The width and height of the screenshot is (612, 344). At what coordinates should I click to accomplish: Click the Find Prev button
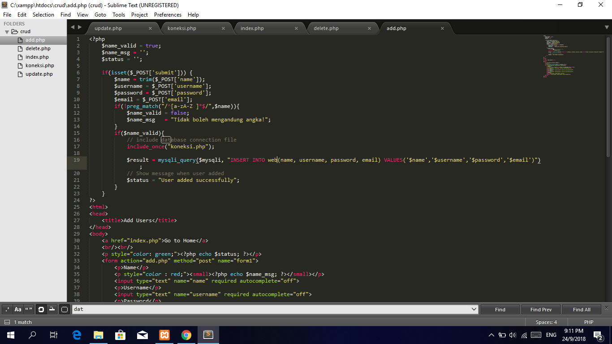(x=541, y=310)
